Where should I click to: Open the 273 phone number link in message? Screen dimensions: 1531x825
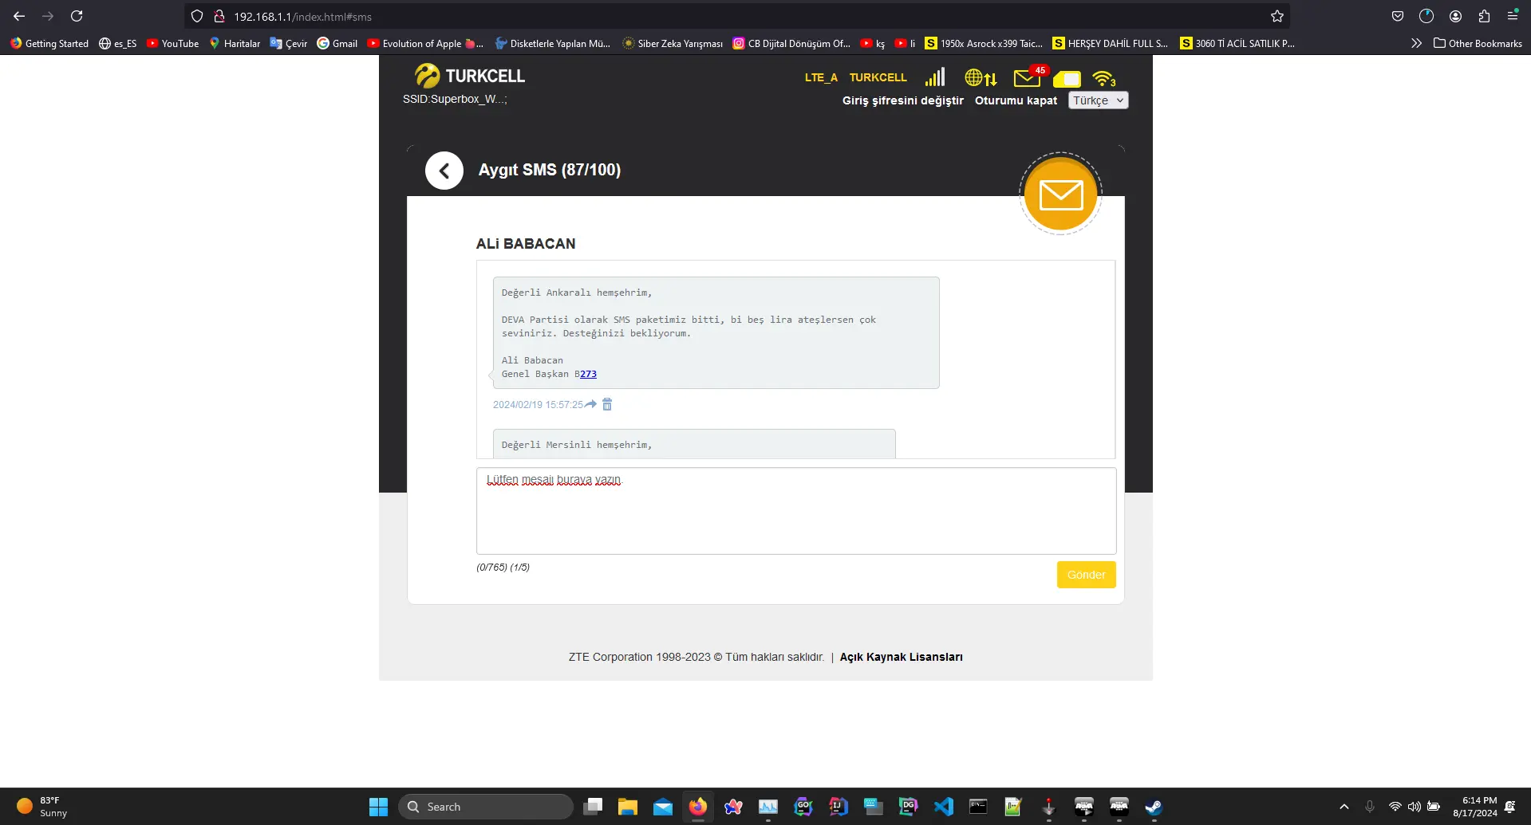pyautogui.click(x=588, y=374)
